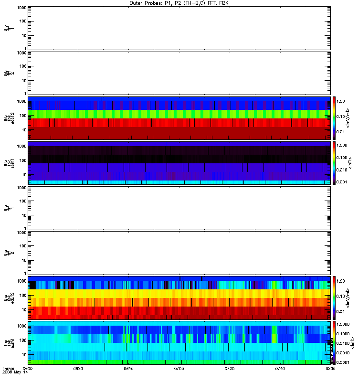Click the empty thc fft 1 plot panel
This screenshot has width=358, height=382.
pyautogui.click(x=179, y=208)
